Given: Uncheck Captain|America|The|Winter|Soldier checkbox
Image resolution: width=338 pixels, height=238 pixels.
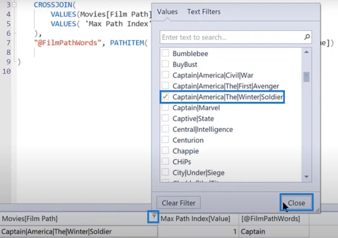Looking at the screenshot, I should tap(165, 96).
